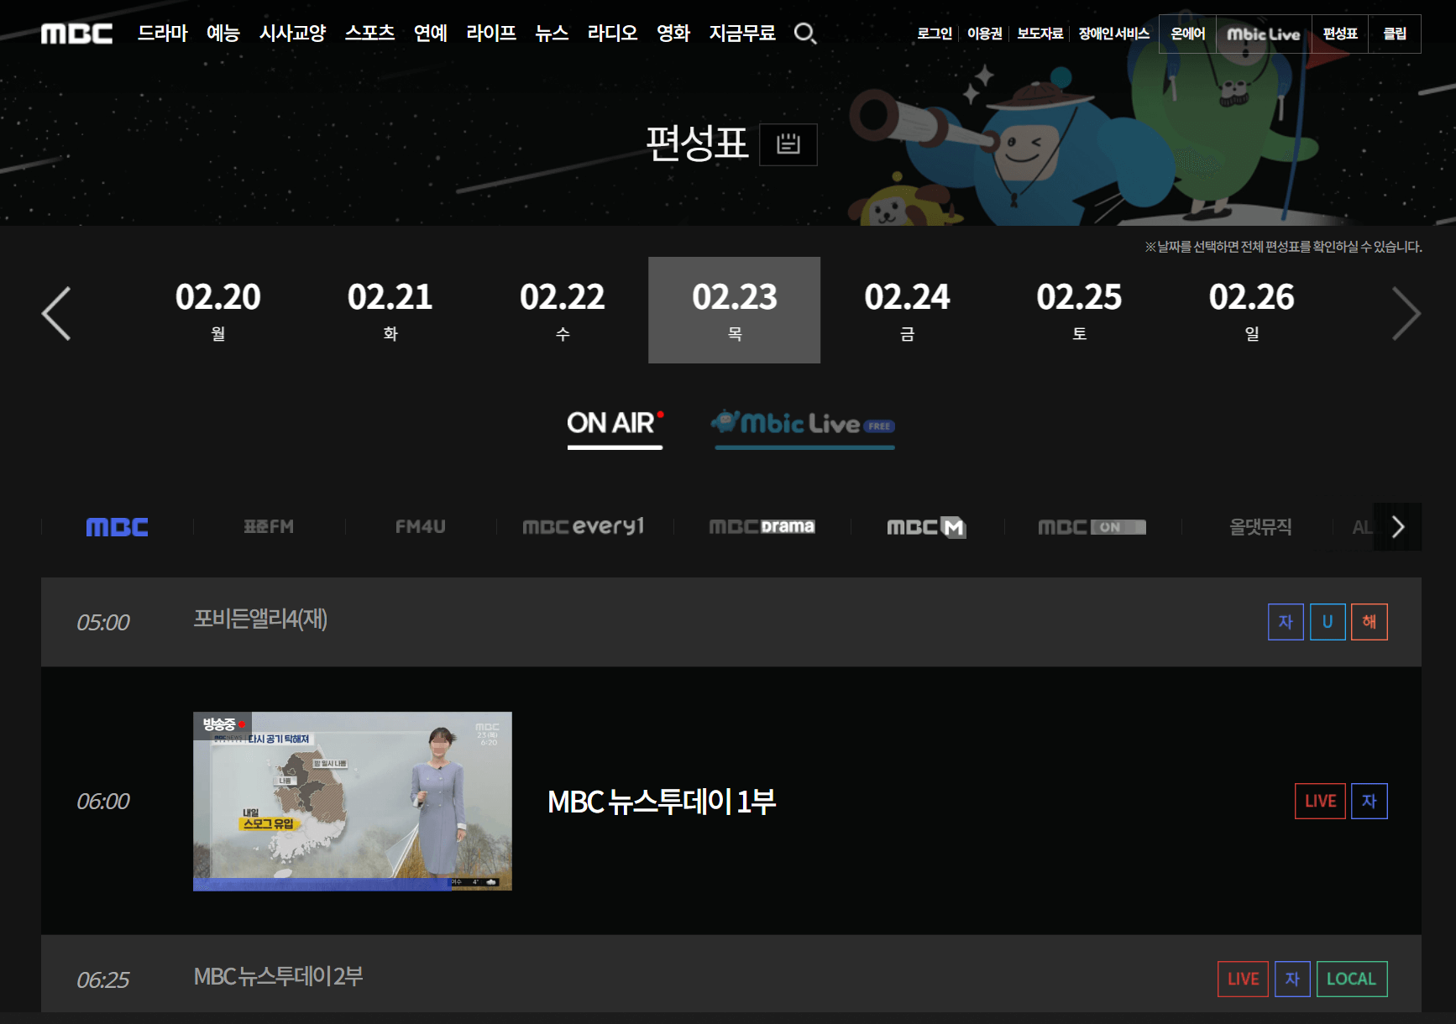Screen dimensions: 1456x1024
Task: Click the live broadcast thumbnail of MBC 뉴스투데이
Action: [x=352, y=801]
